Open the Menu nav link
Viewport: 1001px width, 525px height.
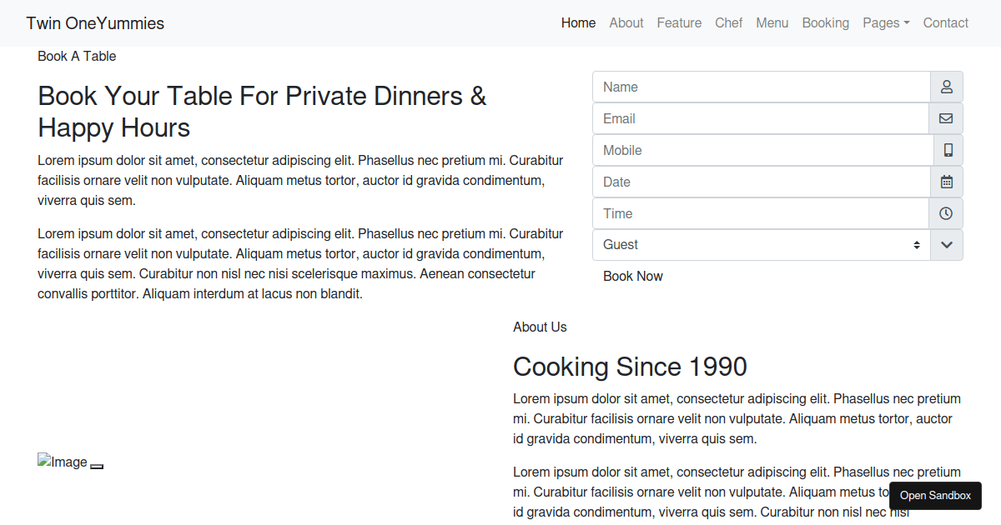pyautogui.click(x=772, y=23)
